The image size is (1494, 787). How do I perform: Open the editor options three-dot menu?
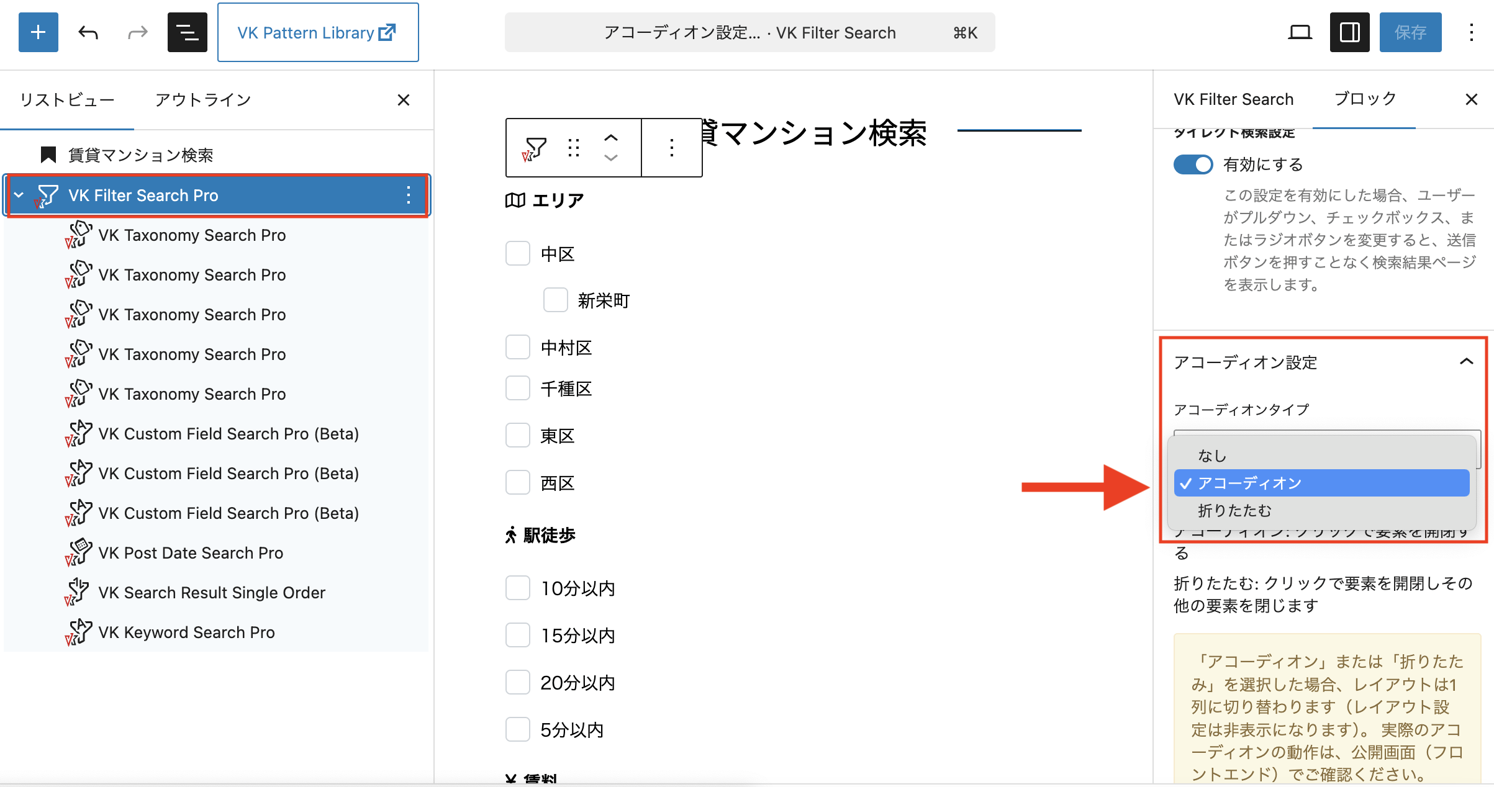click(1471, 32)
